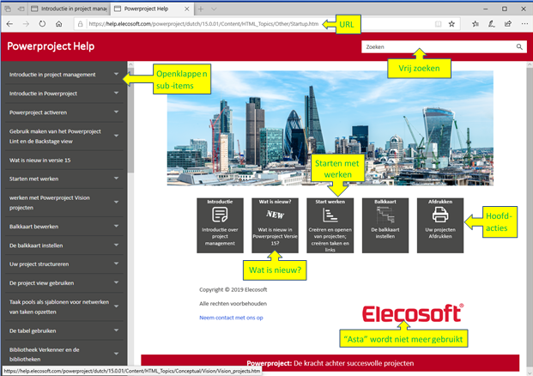Expand Balkkaart bewerken arrow
Image resolution: width=533 pixels, height=376 pixels.
click(x=116, y=226)
